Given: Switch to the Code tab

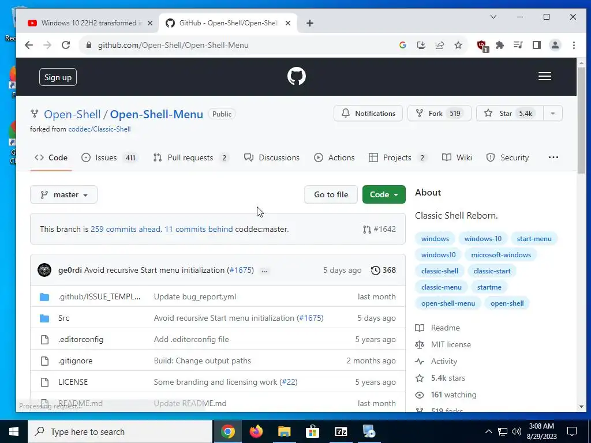Looking at the screenshot, I should pos(51,157).
